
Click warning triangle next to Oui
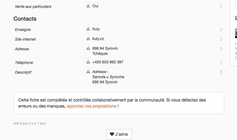coord(88,6)
